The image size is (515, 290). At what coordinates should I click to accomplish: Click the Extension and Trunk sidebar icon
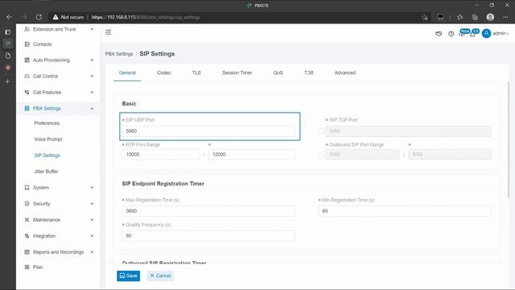point(27,29)
